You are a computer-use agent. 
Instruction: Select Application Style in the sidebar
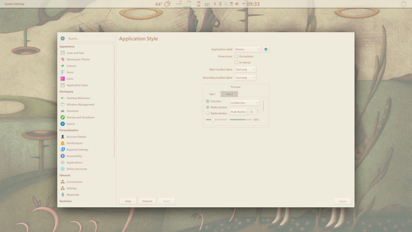coord(86,85)
